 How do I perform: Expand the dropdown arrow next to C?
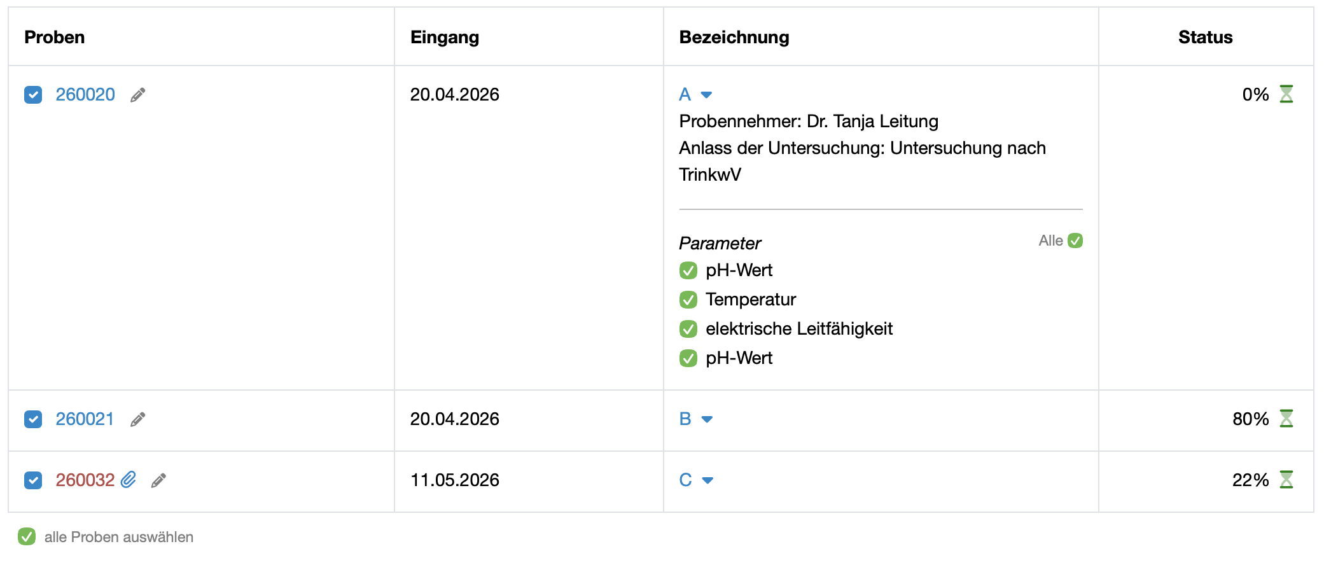tap(707, 480)
